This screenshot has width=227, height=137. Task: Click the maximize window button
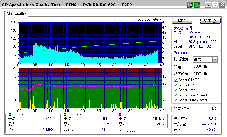point(215,5)
